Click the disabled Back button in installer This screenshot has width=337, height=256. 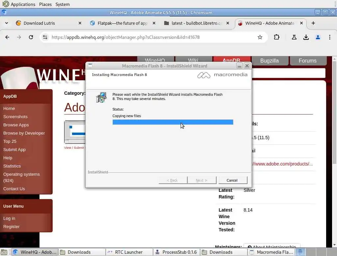click(x=172, y=180)
